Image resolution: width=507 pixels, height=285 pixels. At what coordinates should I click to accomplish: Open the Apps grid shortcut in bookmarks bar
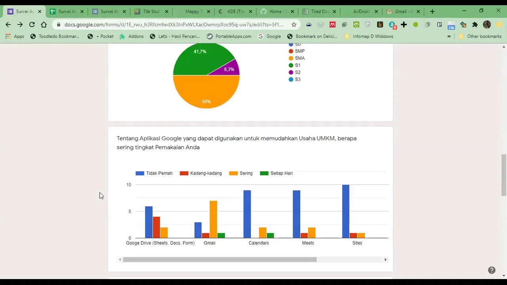[x=15, y=36]
